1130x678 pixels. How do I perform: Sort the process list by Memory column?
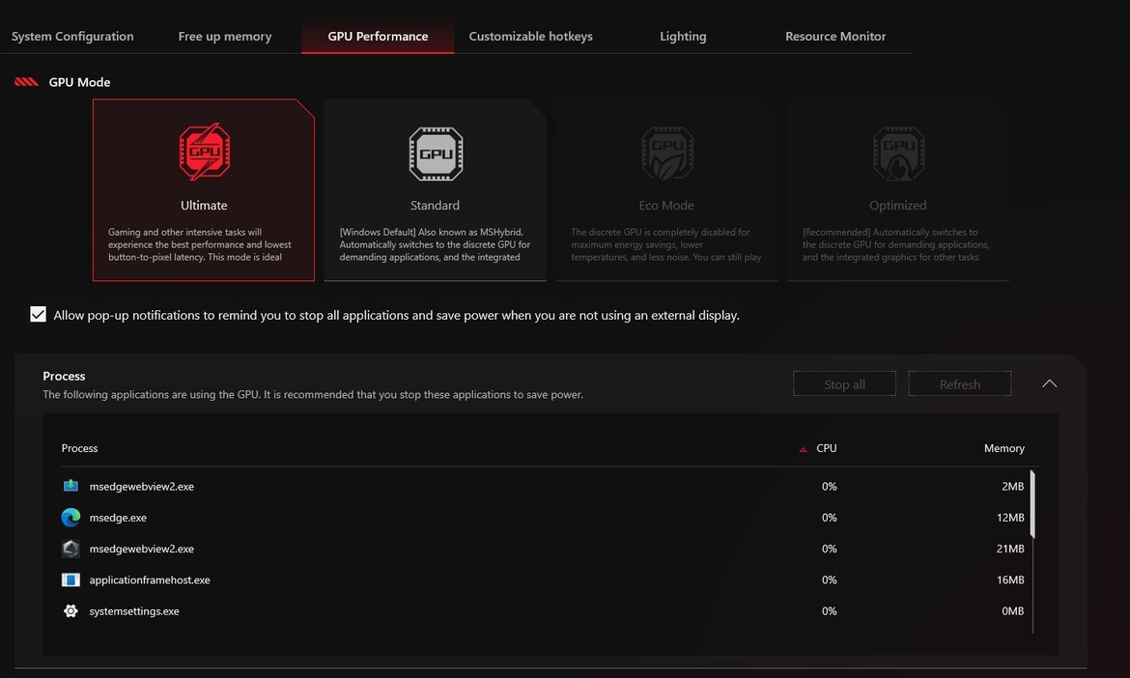1003,448
